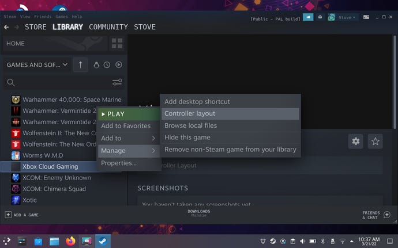Select the Warhammer 40,000: Space Marine icon

click(x=16, y=100)
